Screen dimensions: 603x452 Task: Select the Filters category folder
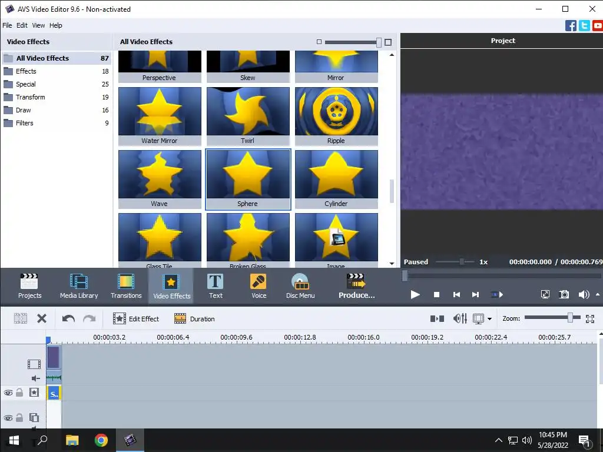[x=56, y=123]
